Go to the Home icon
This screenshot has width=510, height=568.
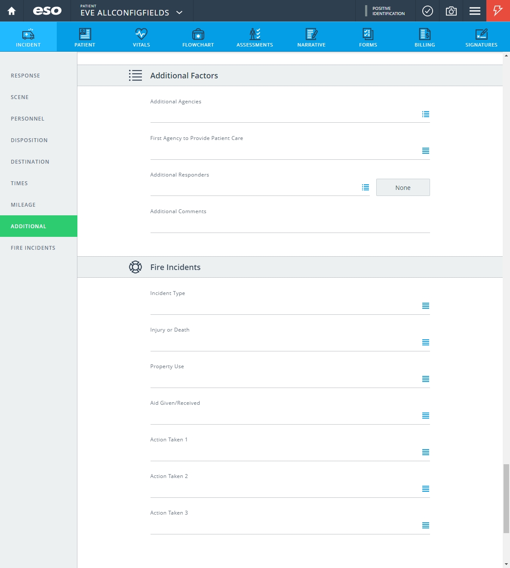pos(12,11)
